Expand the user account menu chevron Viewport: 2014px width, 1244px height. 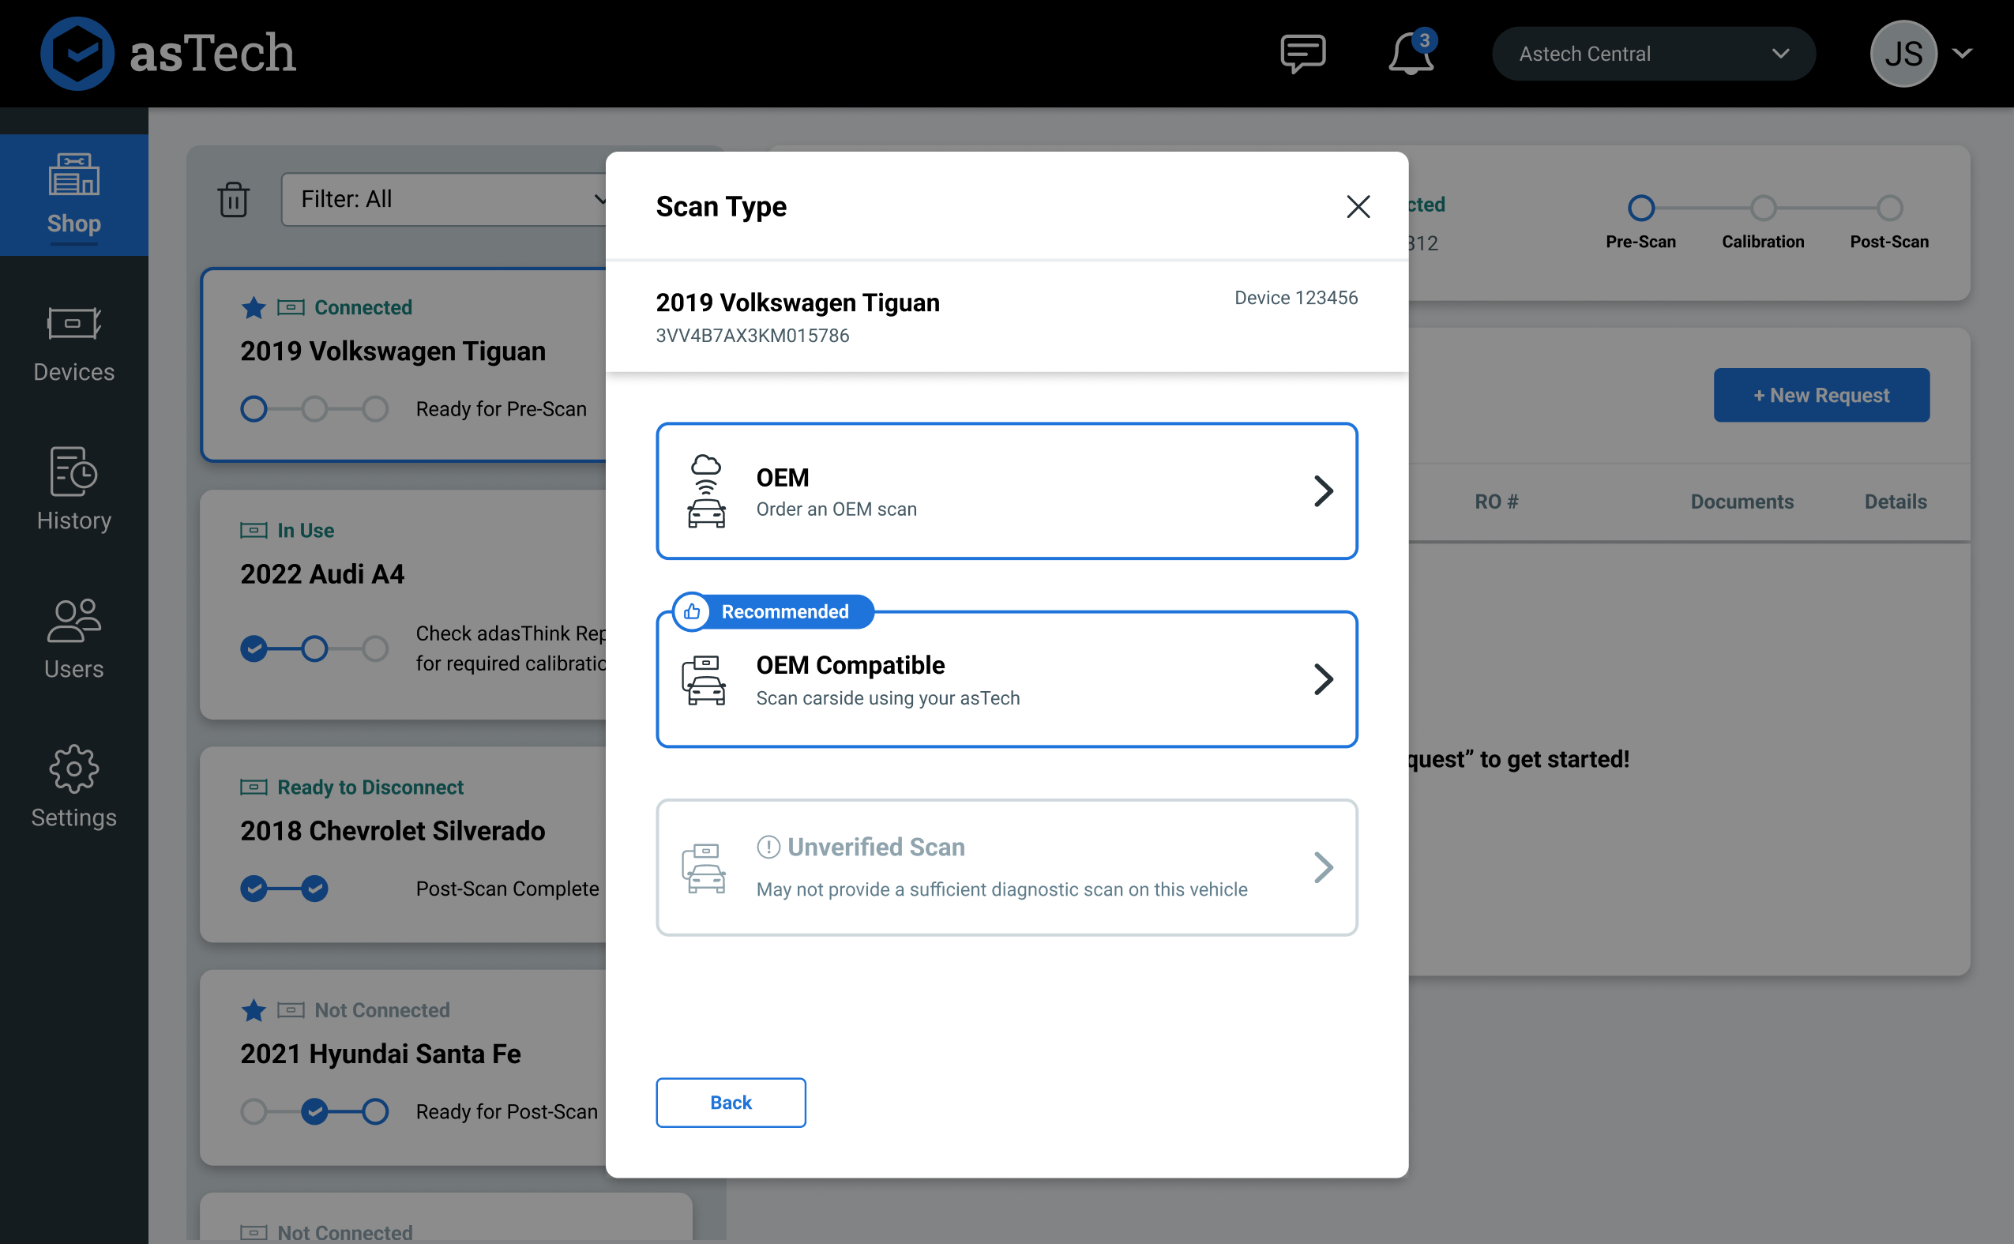pyautogui.click(x=1963, y=54)
